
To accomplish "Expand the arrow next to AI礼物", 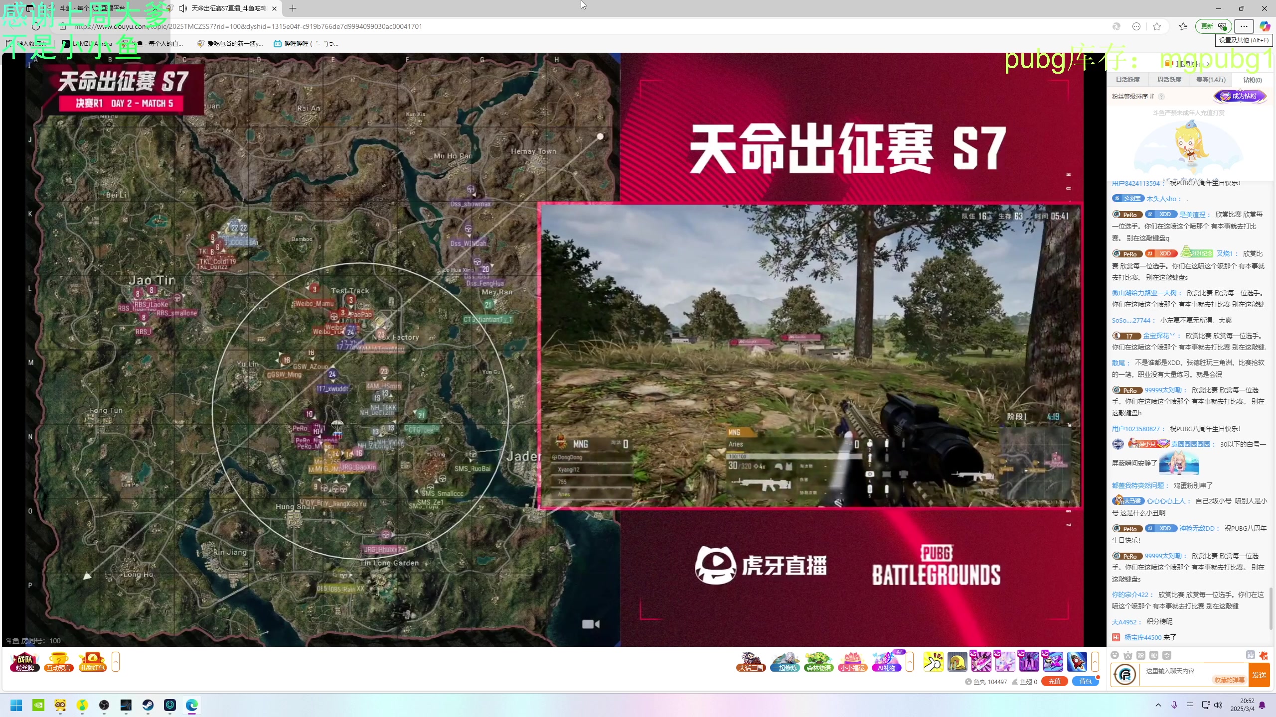I will click(x=910, y=662).
